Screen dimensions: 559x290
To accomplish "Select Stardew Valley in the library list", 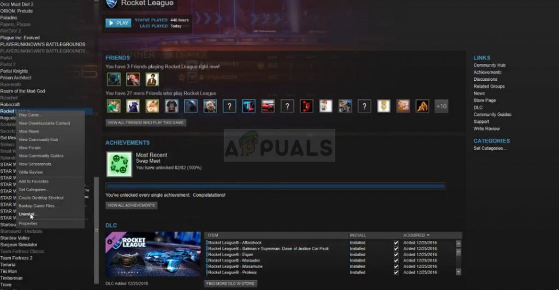I will point(15,238).
